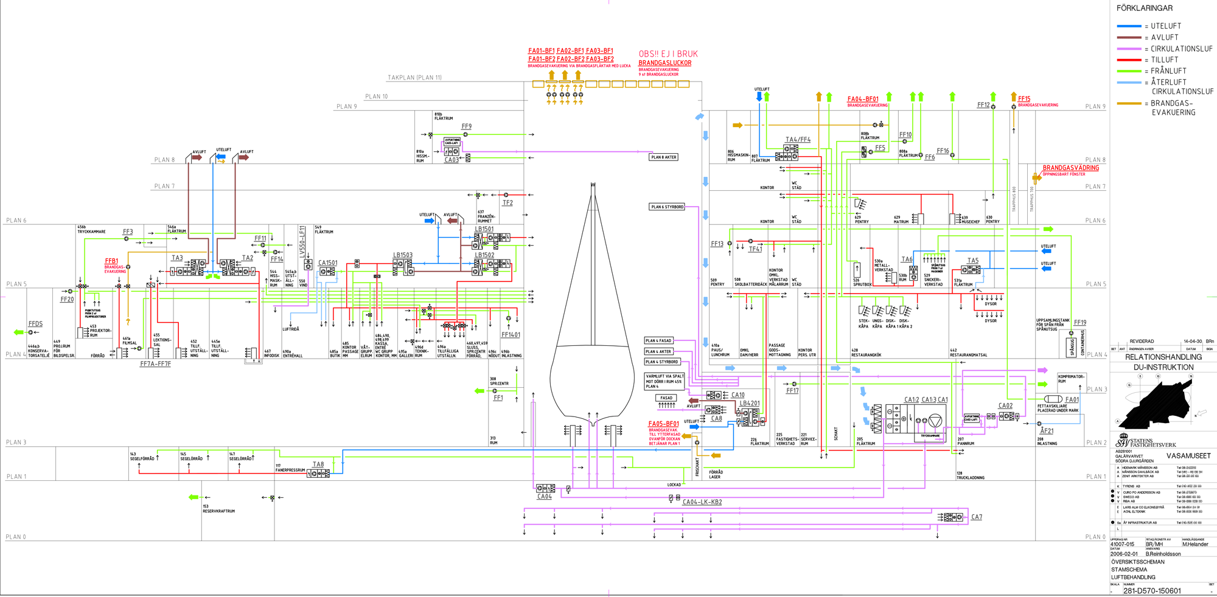The height and width of the screenshot is (597, 1217).
Task: Select the TA8 unit in fan press room
Action: point(318,473)
